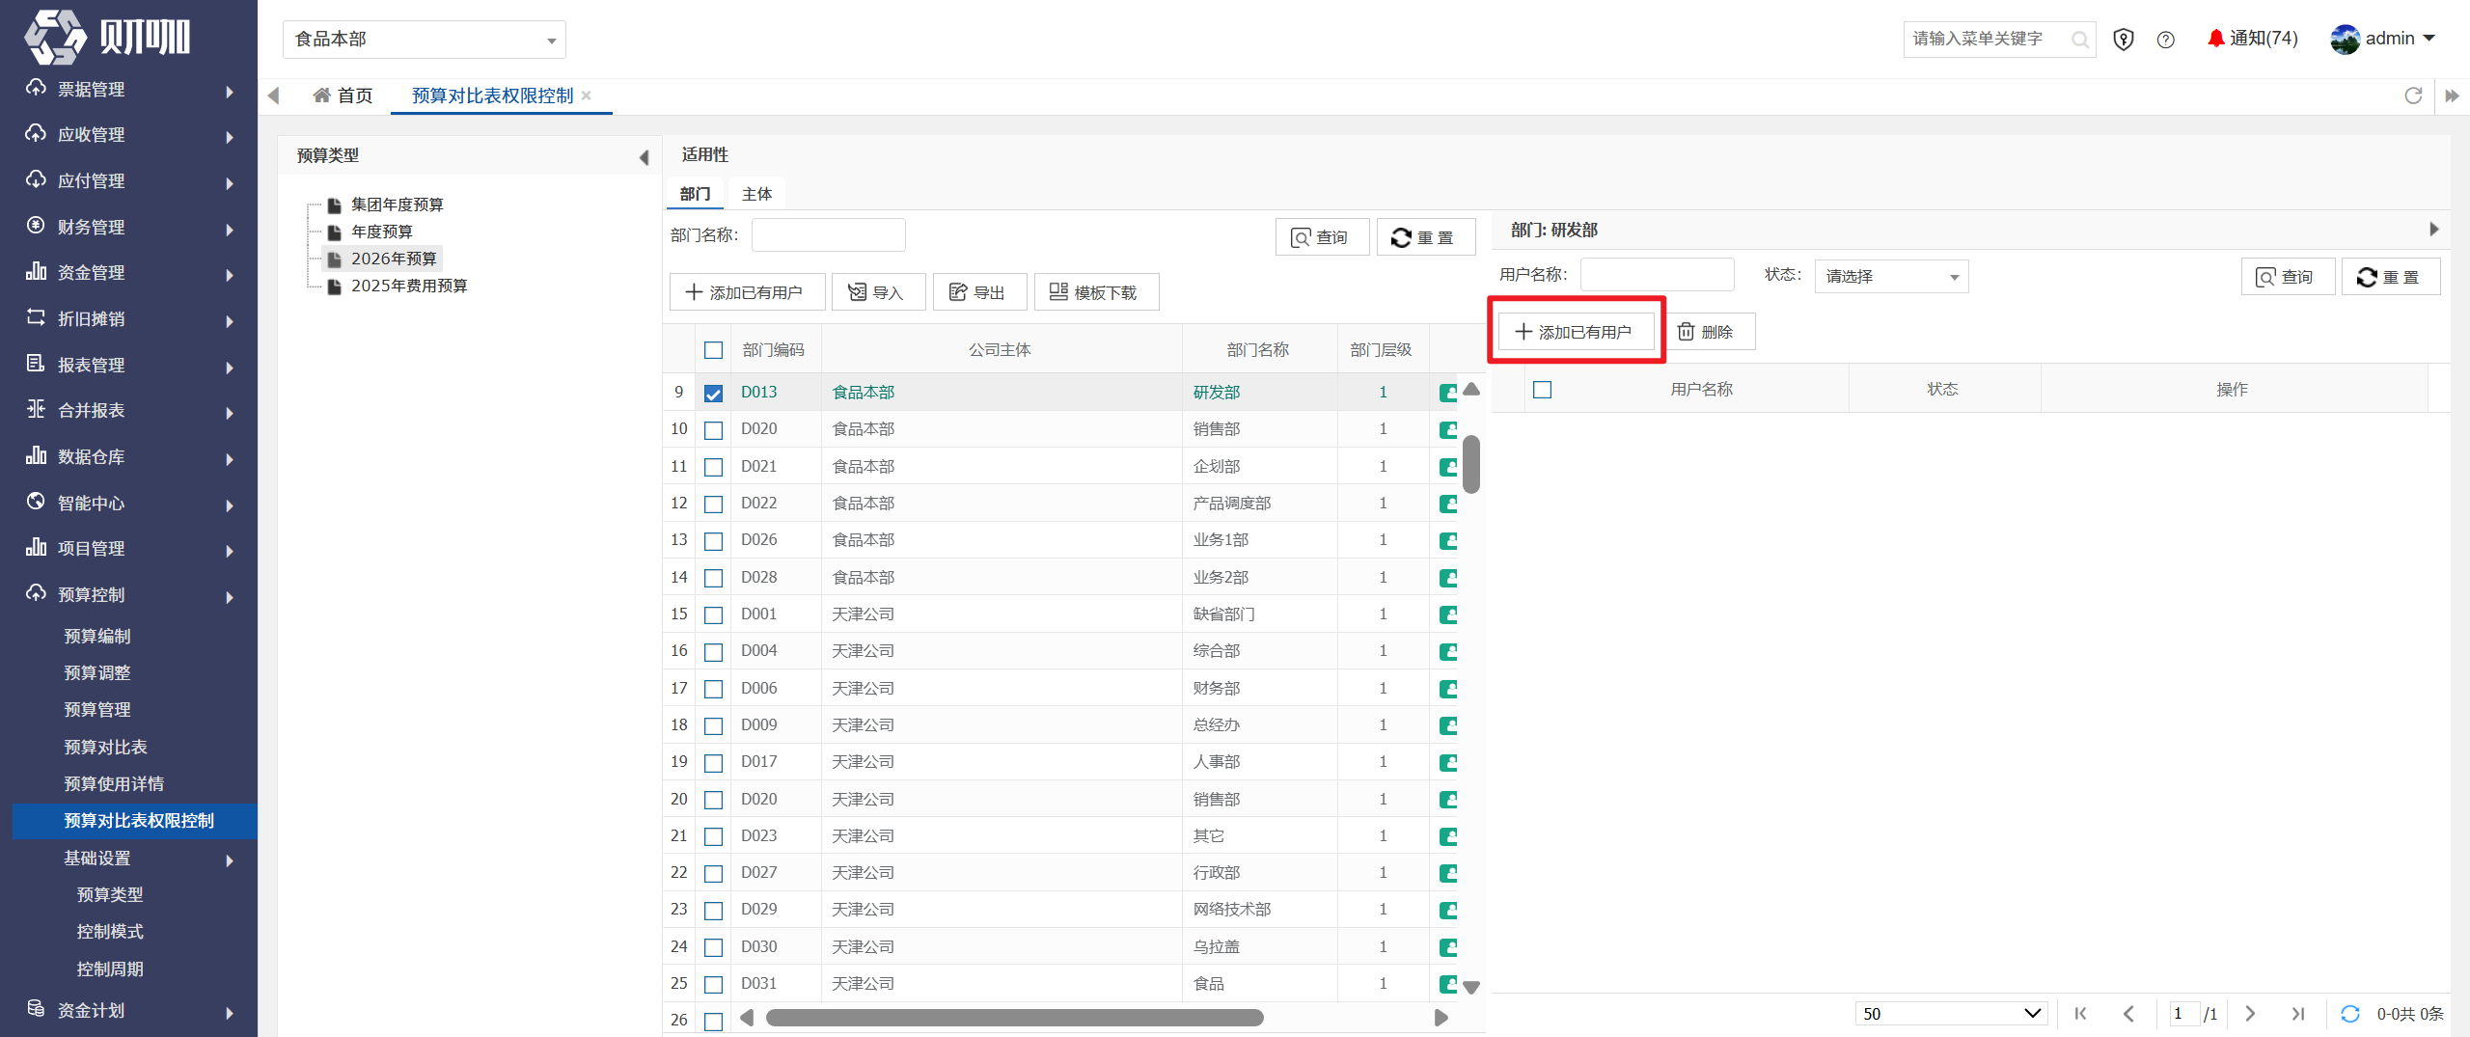Viewport: 2470px width, 1037px height.
Task: Toggle the select-all checkbox in user table
Action: tap(1542, 390)
